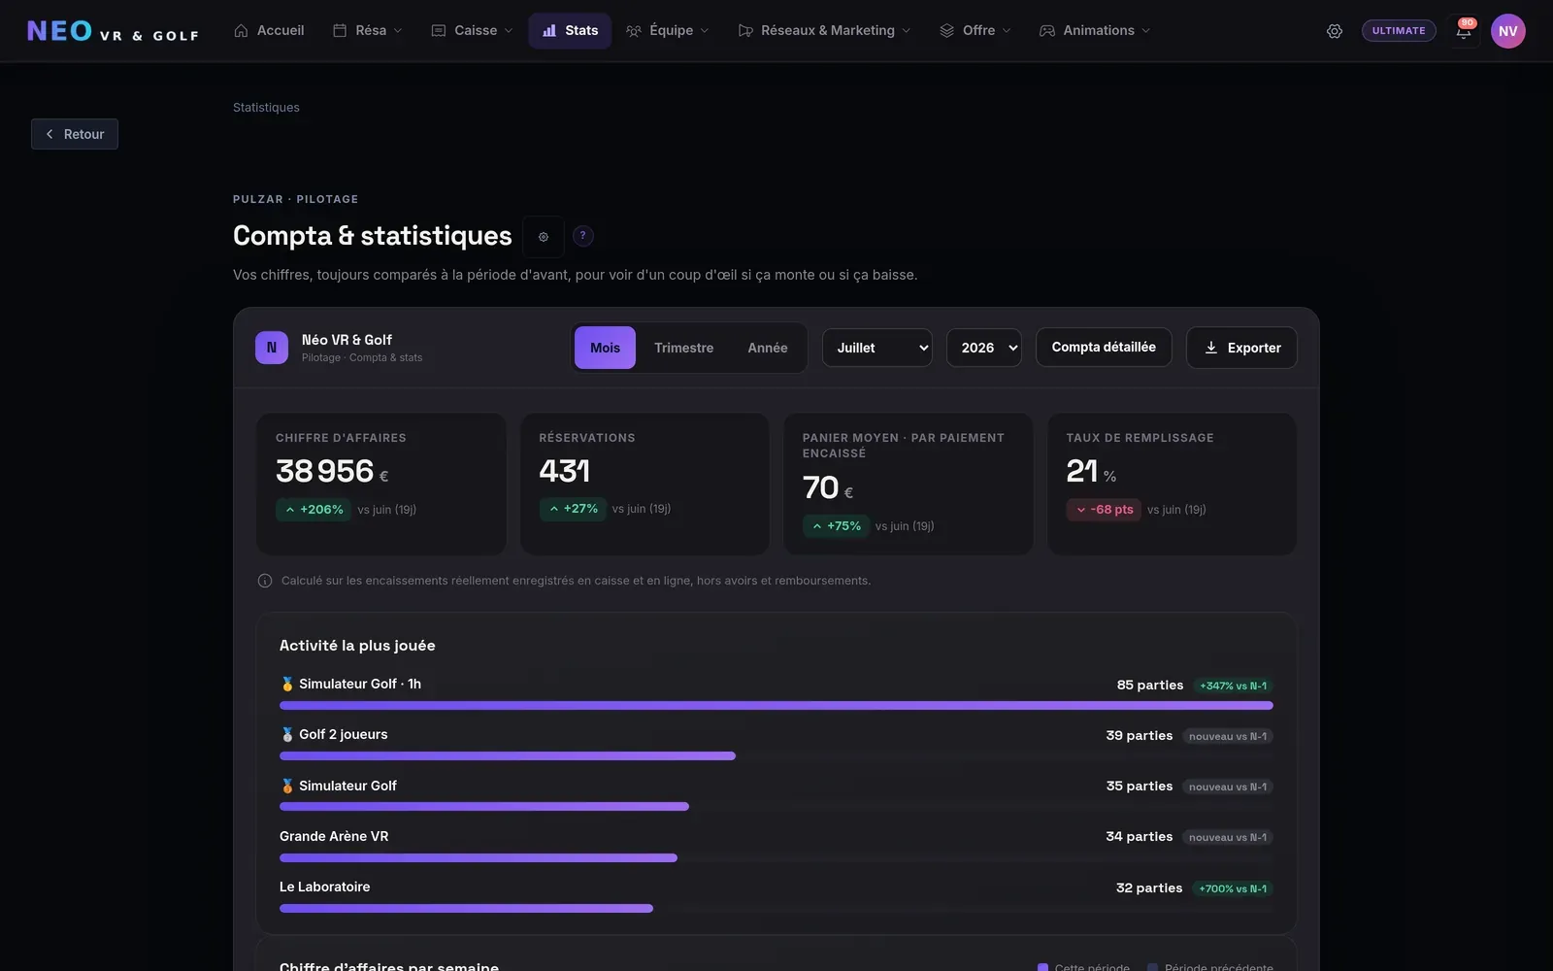Click the NEO VR & GOLF logo
The width and height of the screenshot is (1553, 971).
point(113,31)
